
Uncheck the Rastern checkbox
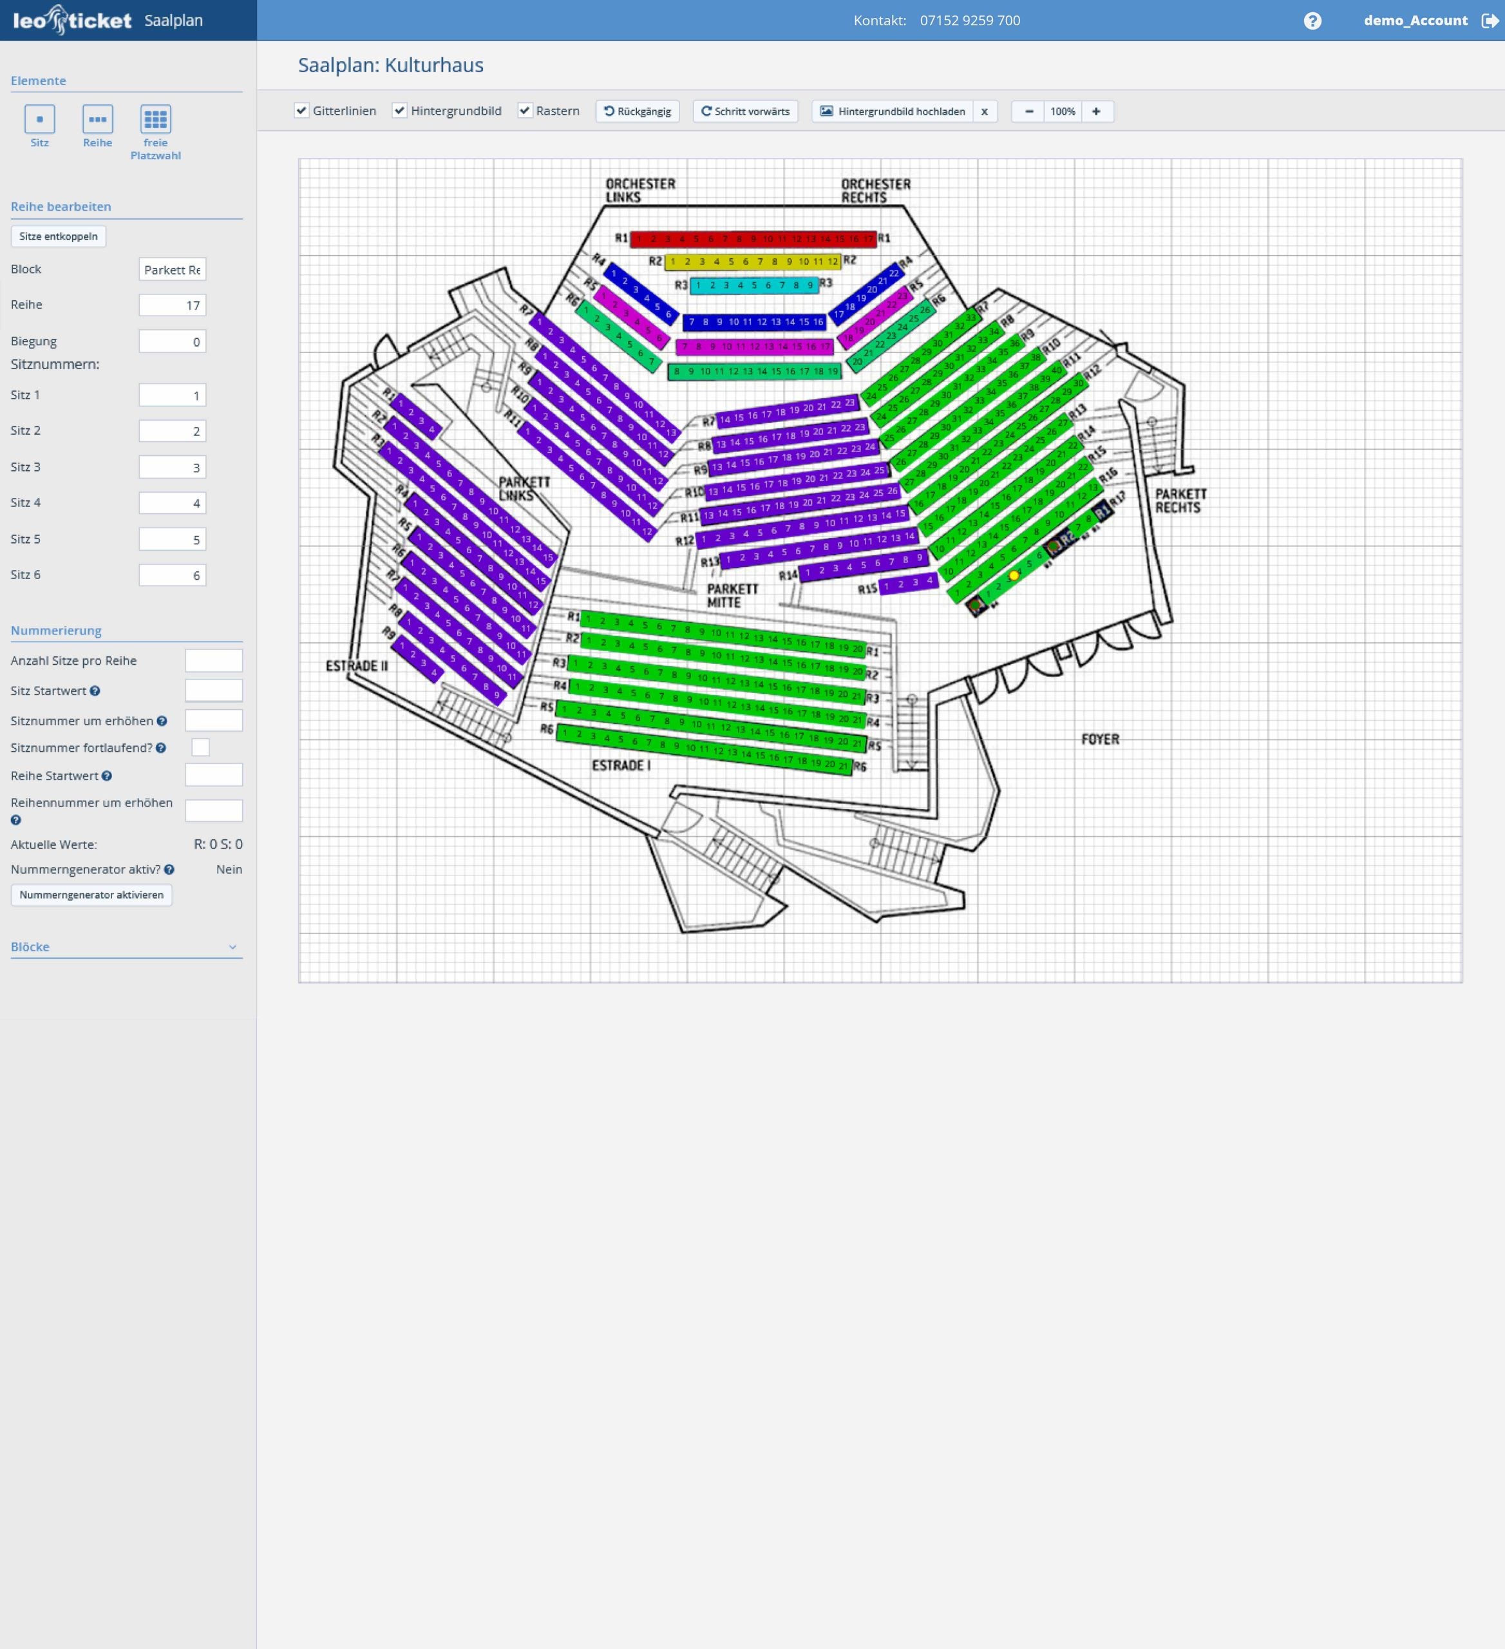coord(525,110)
